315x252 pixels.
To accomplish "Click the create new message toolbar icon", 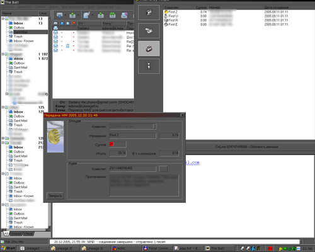I will [86, 15].
